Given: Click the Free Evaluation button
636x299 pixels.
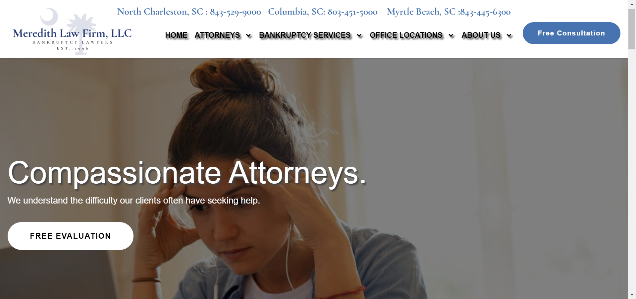Looking at the screenshot, I should point(71,236).
